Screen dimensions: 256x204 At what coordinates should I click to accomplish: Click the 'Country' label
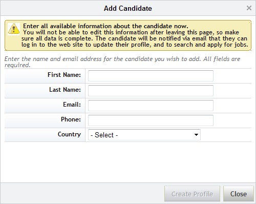69,134
